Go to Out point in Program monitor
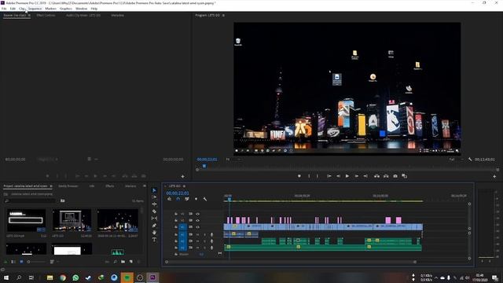The image size is (503, 283). pos(365,176)
